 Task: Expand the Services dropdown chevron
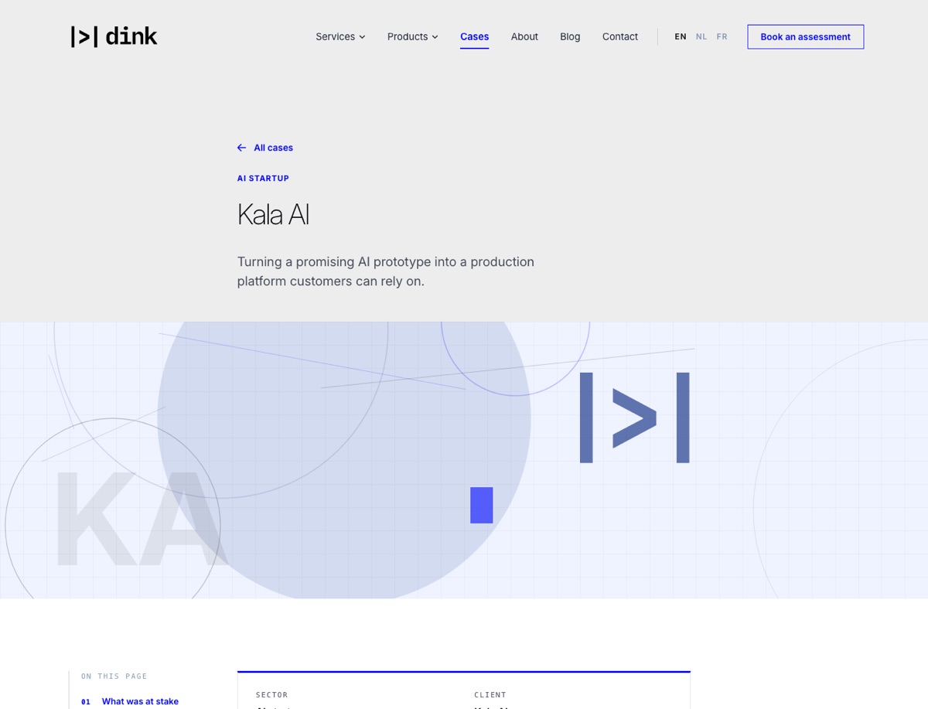362,37
